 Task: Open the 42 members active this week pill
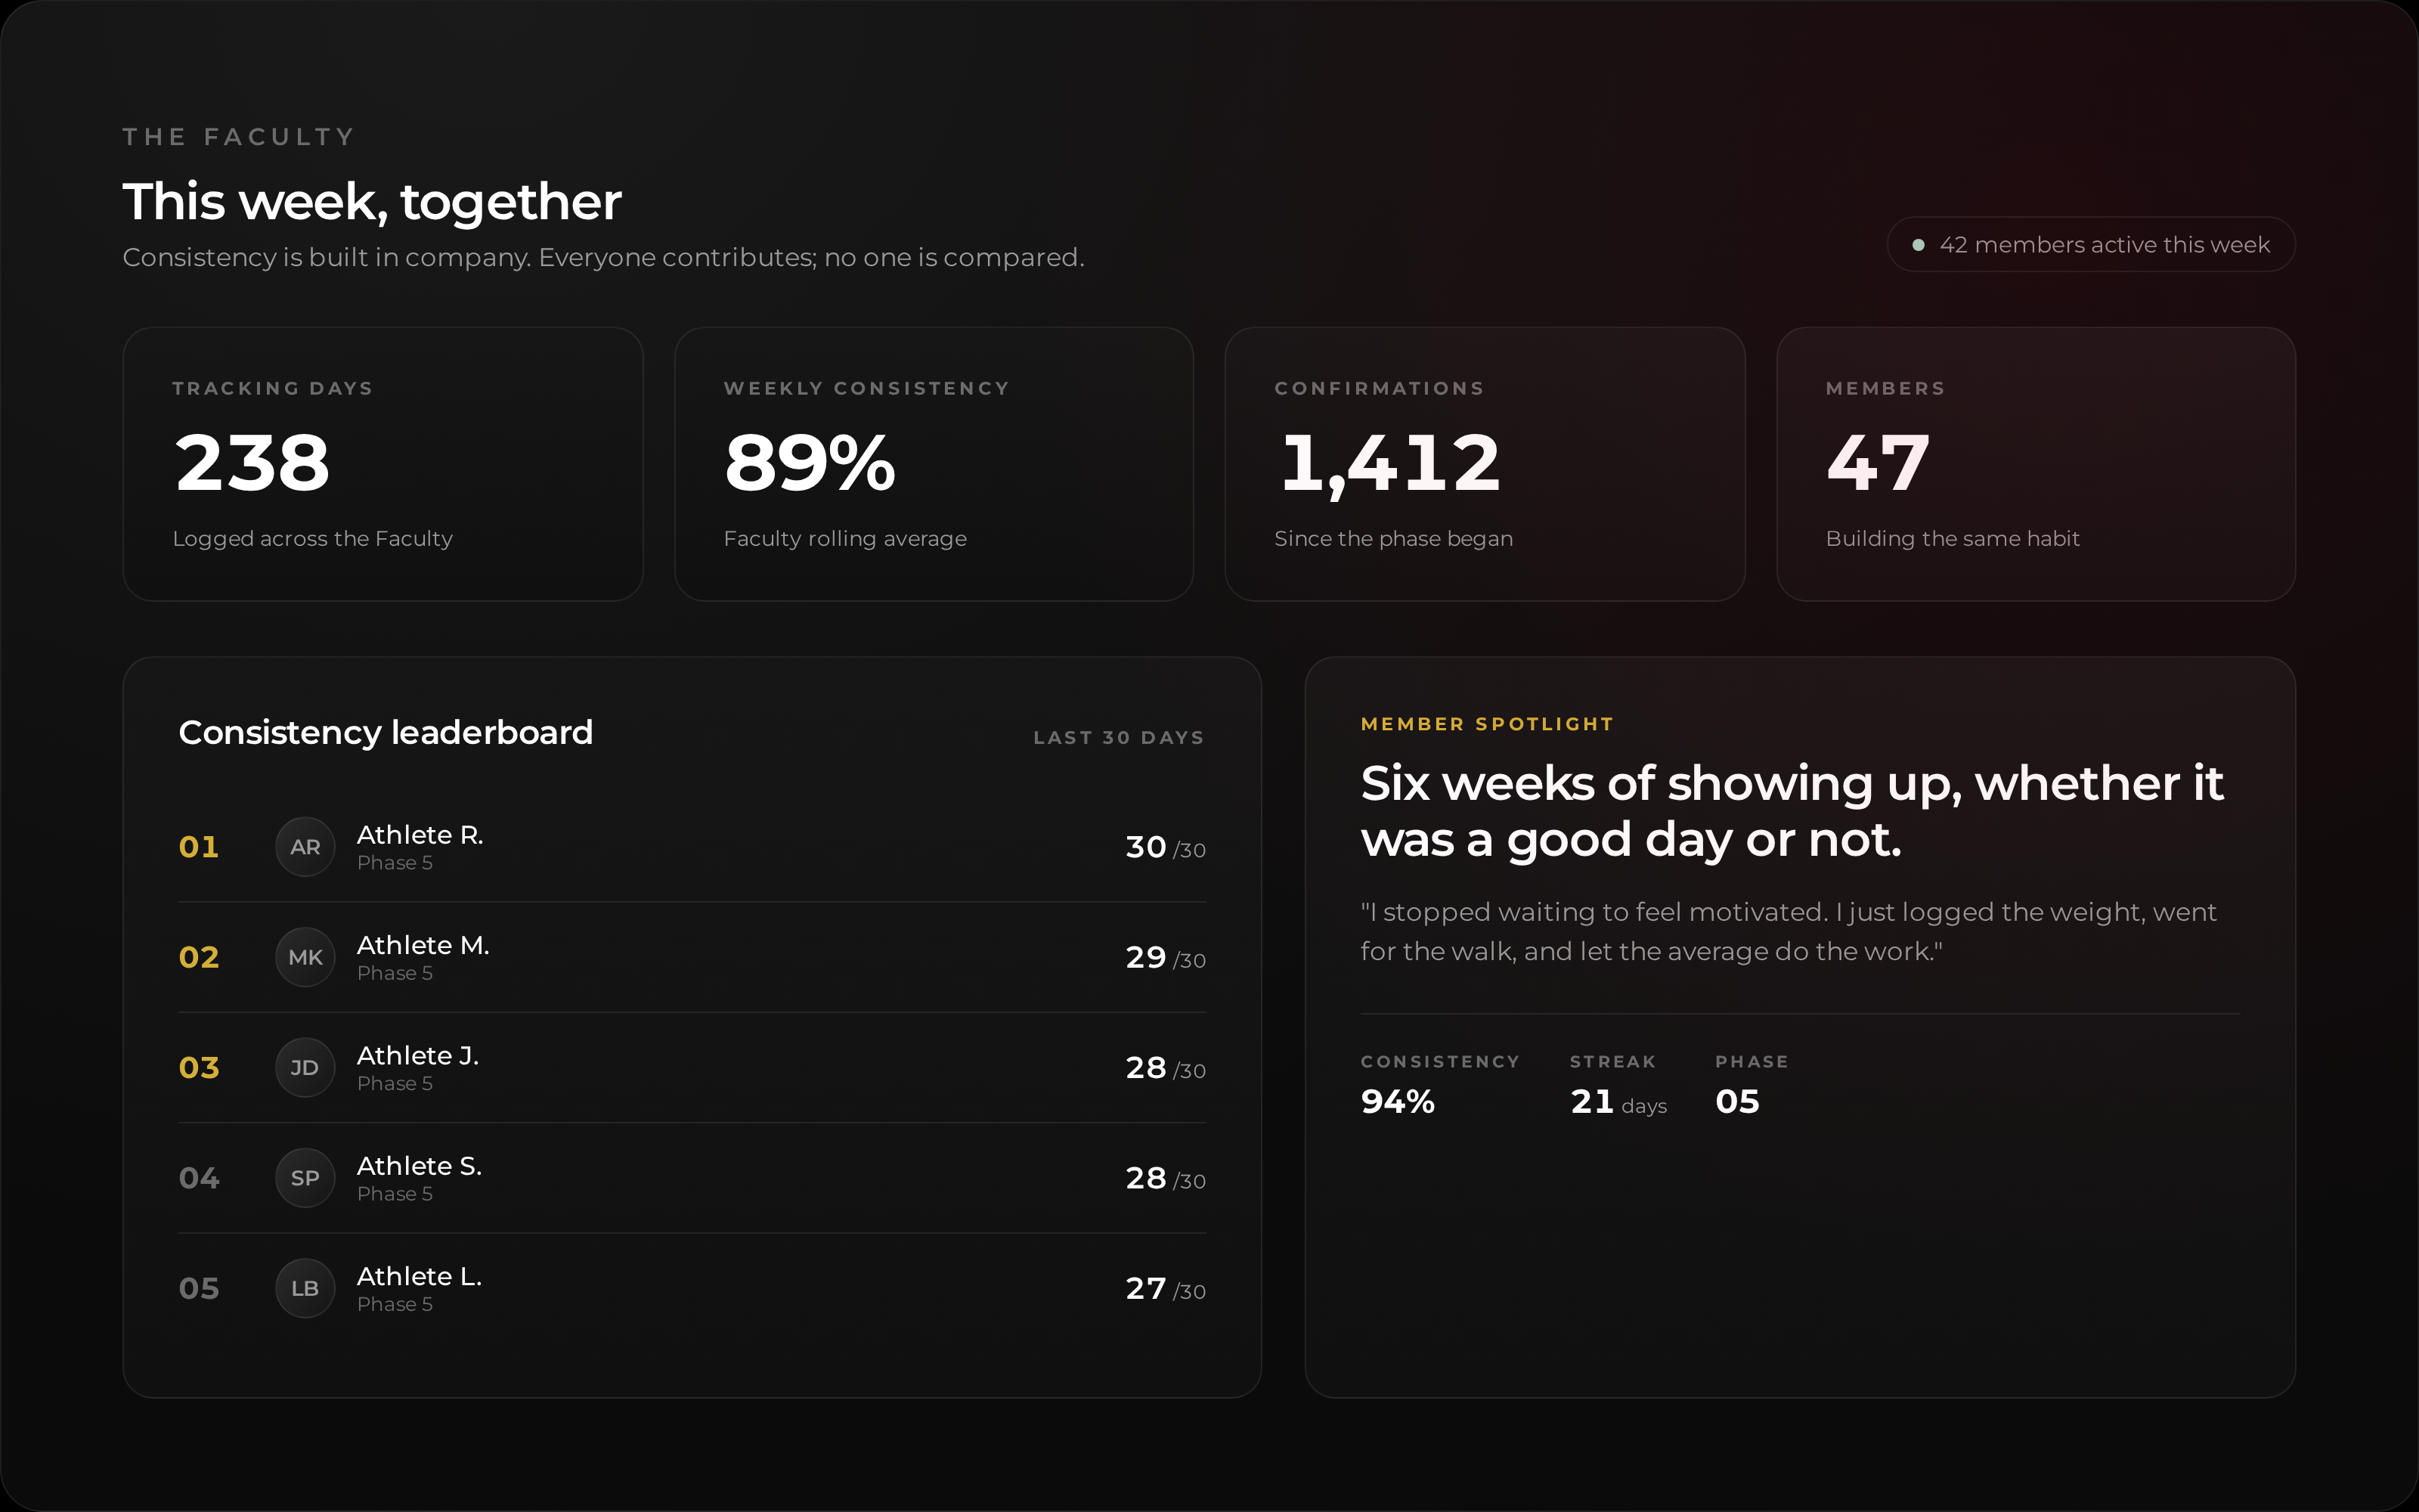click(2090, 244)
